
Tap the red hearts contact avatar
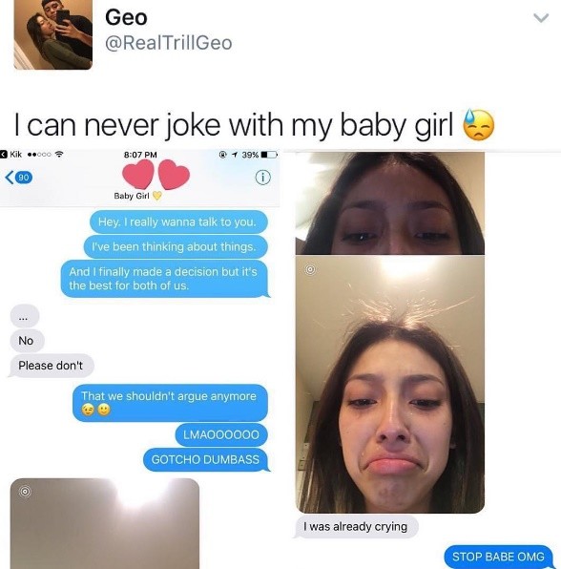coord(156,175)
